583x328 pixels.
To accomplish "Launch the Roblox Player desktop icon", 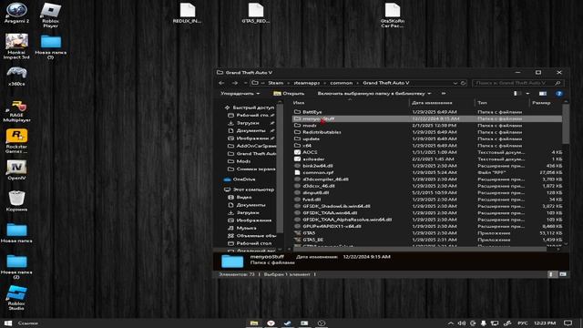I will click(x=51, y=15).
